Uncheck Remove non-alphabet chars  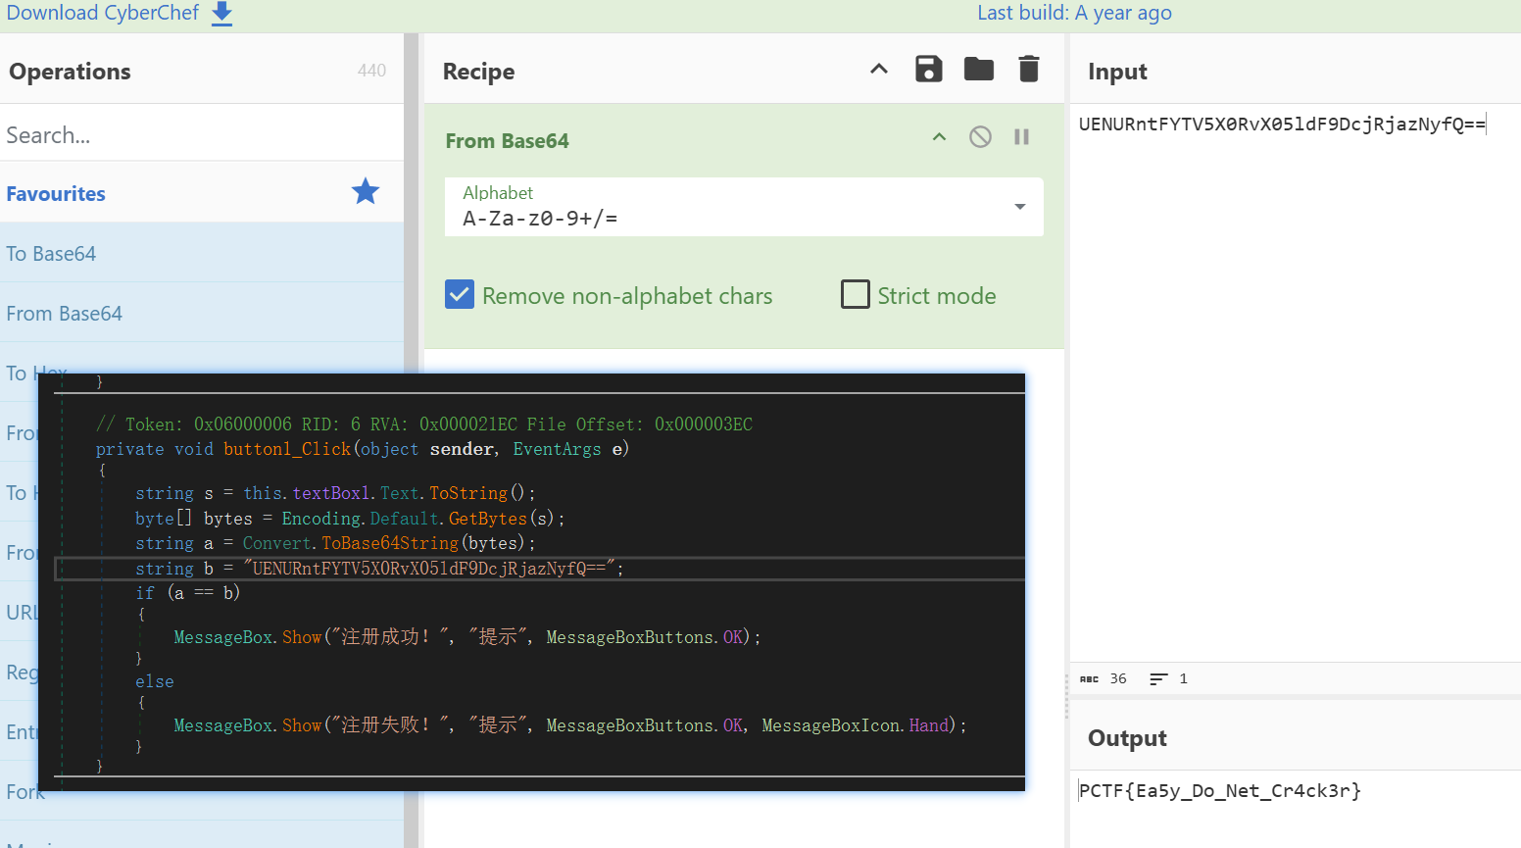[x=460, y=295]
